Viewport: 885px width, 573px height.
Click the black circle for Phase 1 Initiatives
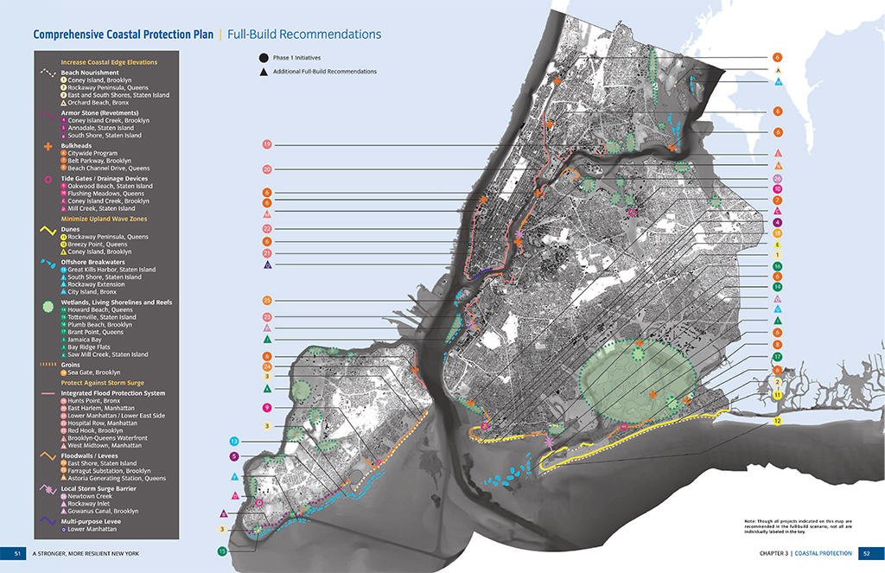click(x=264, y=58)
